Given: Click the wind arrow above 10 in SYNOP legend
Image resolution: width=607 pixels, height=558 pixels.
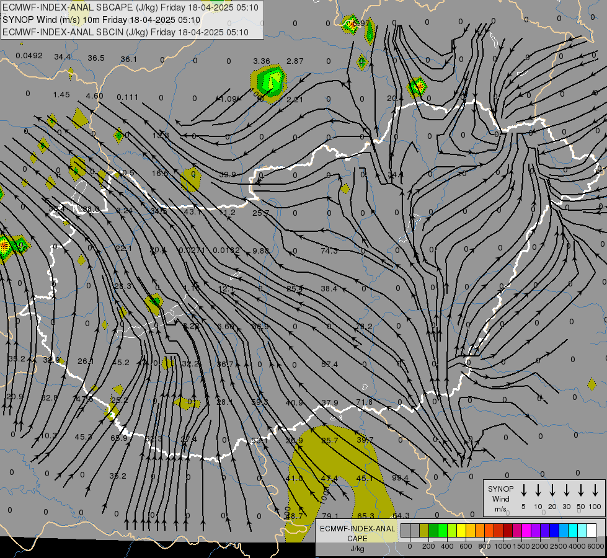Looking at the screenshot, I should 538,490.
